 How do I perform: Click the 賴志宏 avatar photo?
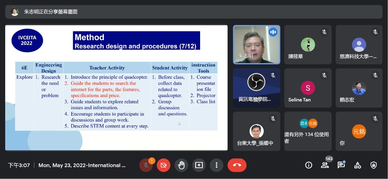point(359,88)
